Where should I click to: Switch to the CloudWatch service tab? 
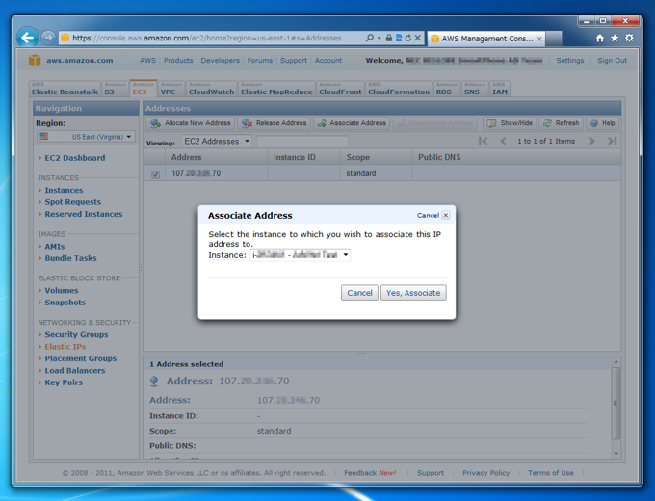coord(211,89)
